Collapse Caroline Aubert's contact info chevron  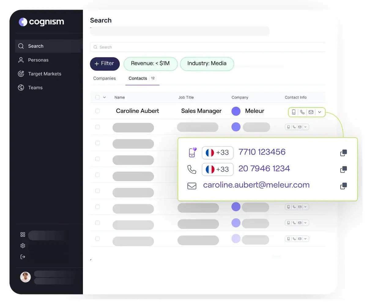pos(320,112)
